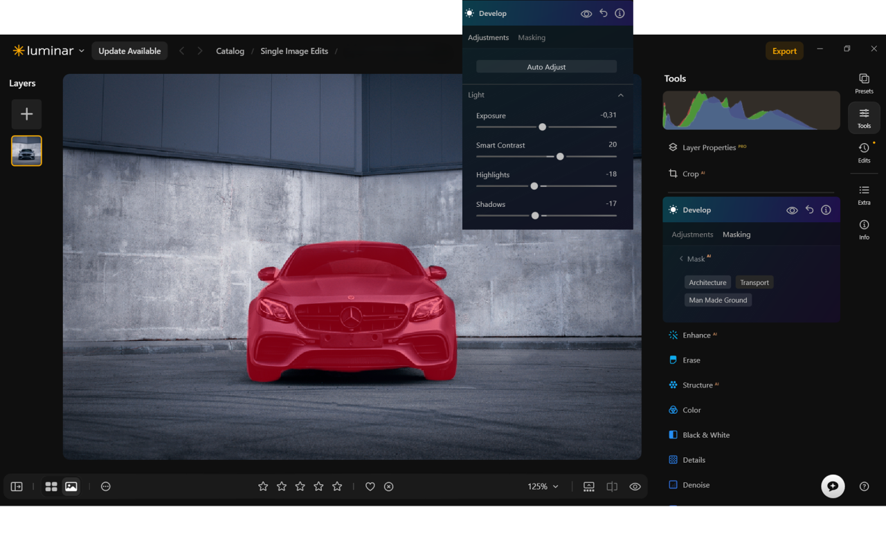Screen dimensions: 886x541
Task: Go back from Mask AI section
Action: pos(681,259)
